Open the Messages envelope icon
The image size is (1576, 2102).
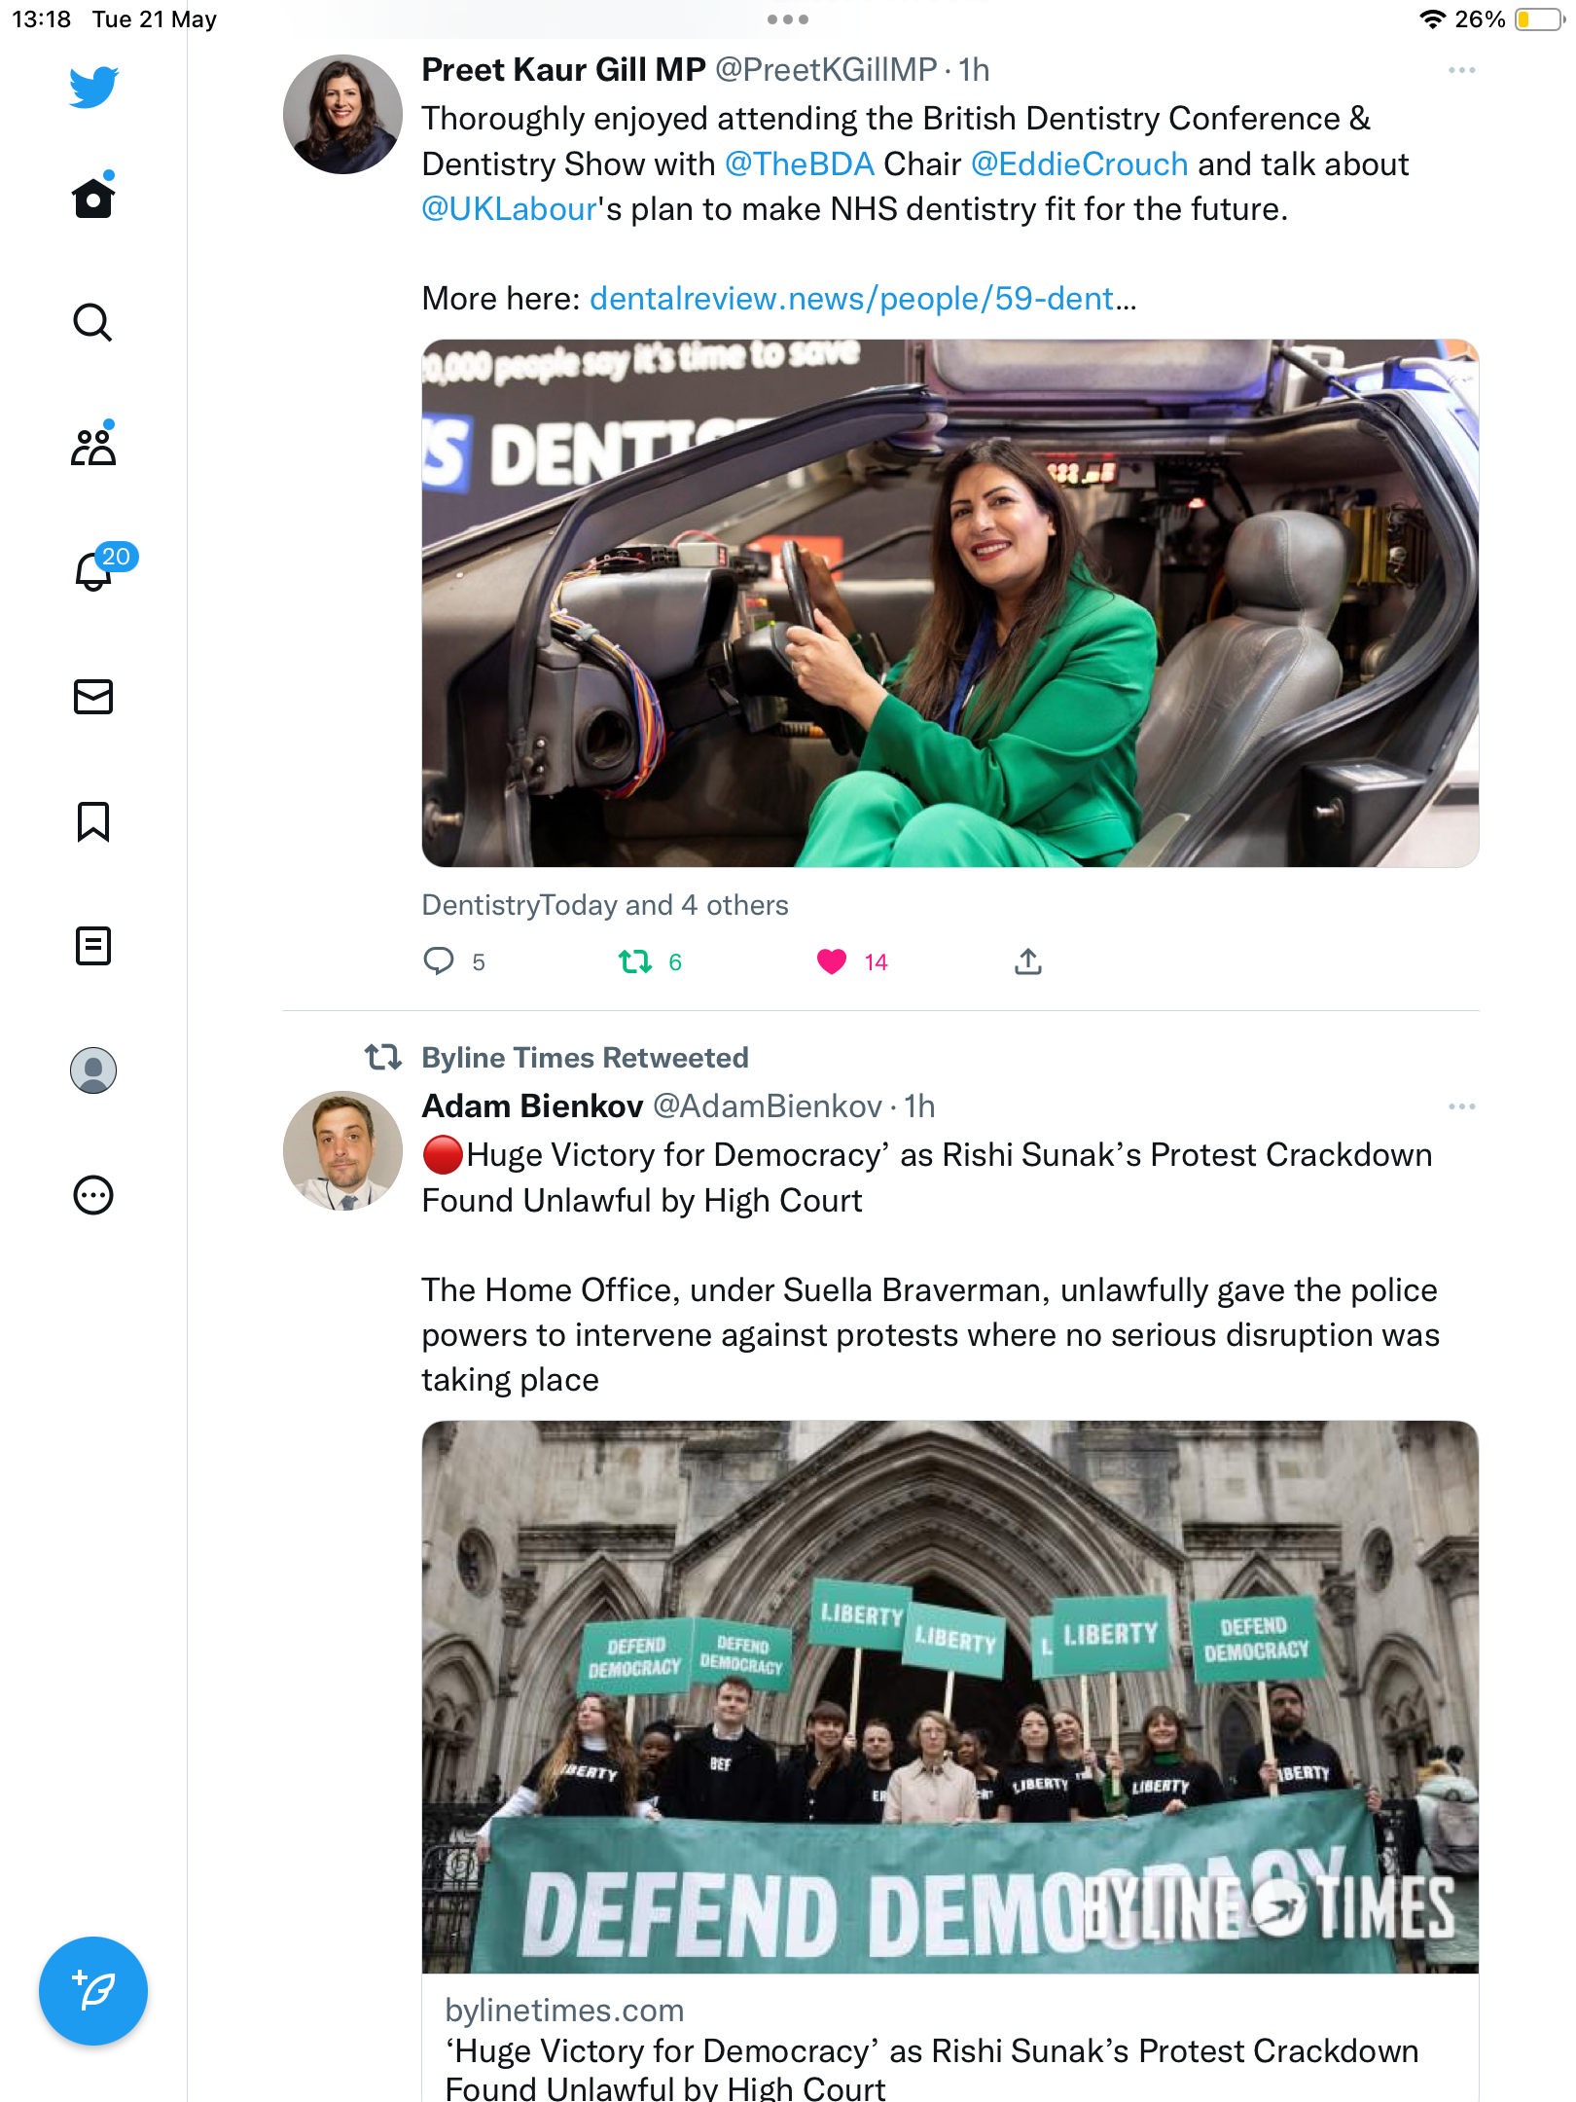pos(93,697)
